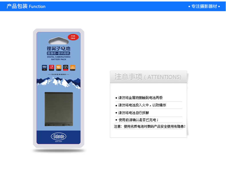Click the 锂离子电池 title on package

pos(59,48)
